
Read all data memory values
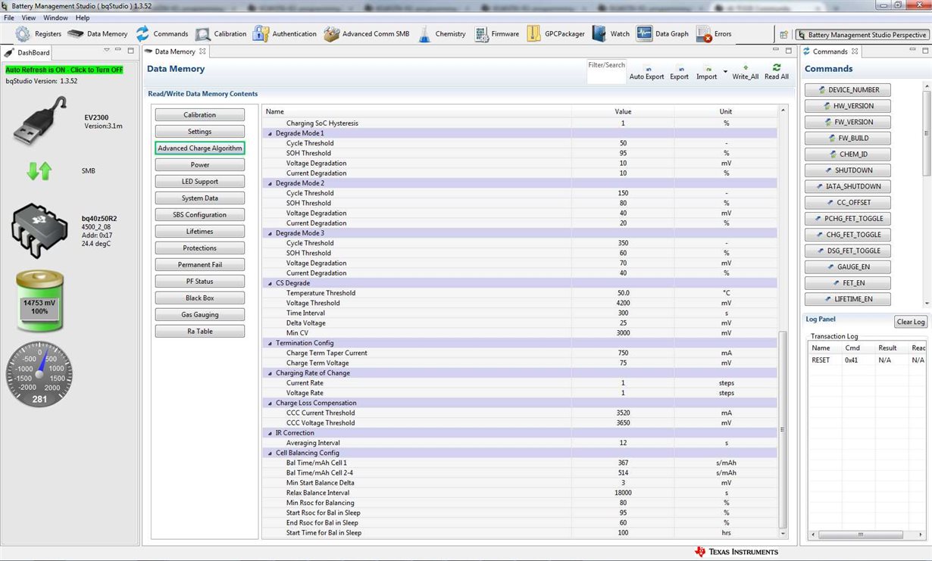[x=777, y=72]
